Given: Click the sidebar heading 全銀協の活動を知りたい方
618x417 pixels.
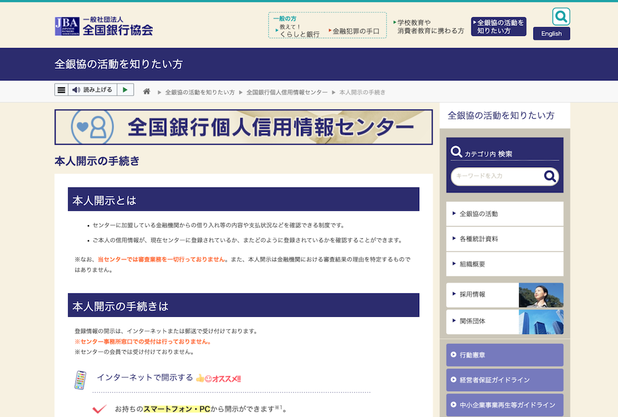Looking at the screenshot, I should click(x=501, y=116).
